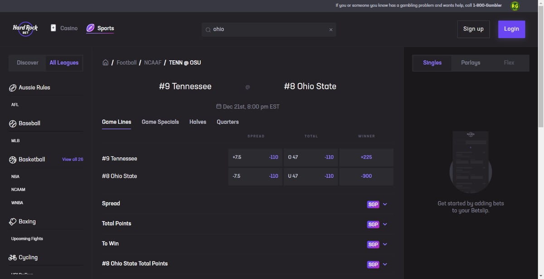Open the NBA league link
Image resolution: width=544 pixels, height=279 pixels.
click(x=15, y=176)
